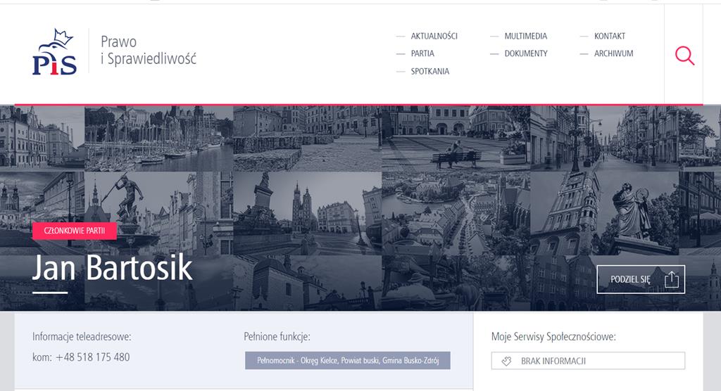
Task: Open the magnifying glass search icon
Action: pyautogui.click(x=684, y=56)
